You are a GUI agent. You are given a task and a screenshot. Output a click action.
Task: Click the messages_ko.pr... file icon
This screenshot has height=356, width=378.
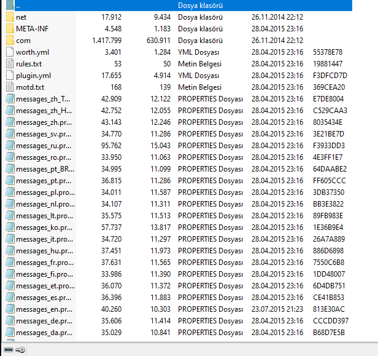tap(10, 227)
